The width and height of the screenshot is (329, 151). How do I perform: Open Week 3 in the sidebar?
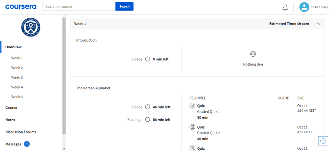tap(17, 77)
